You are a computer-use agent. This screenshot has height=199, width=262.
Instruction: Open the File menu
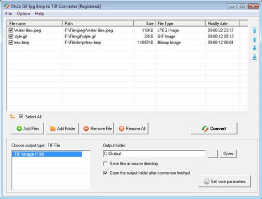pyautogui.click(x=8, y=13)
